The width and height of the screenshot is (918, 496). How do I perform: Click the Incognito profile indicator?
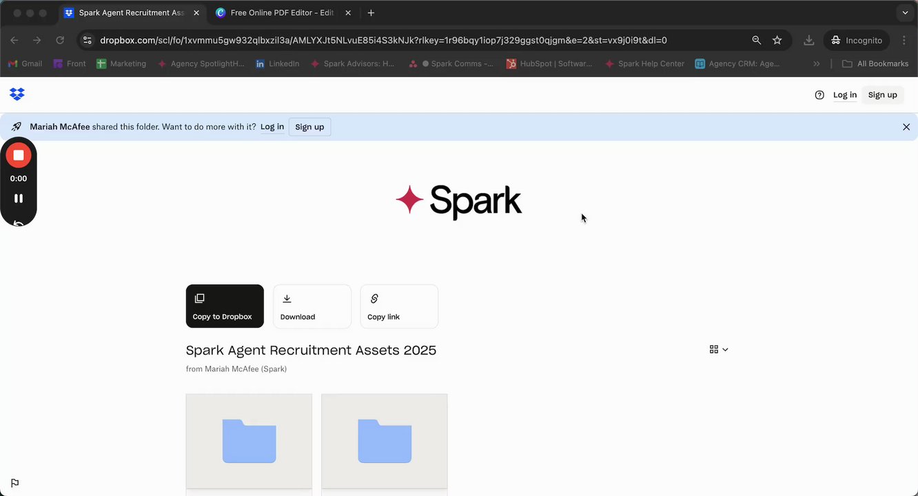[x=857, y=41]
